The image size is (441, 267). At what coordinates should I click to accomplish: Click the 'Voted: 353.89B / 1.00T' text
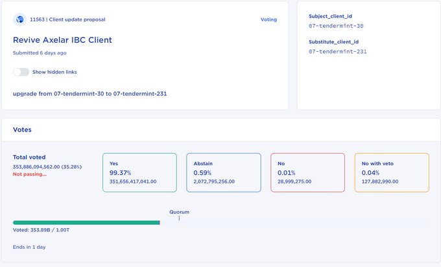[x=41, y=230]
